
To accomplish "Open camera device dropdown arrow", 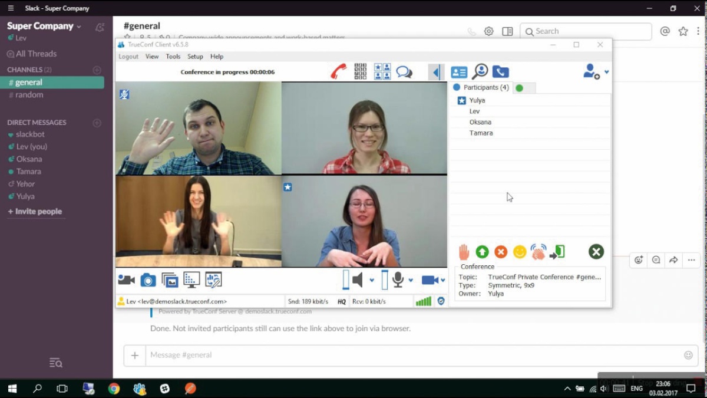I will (442, 281).
